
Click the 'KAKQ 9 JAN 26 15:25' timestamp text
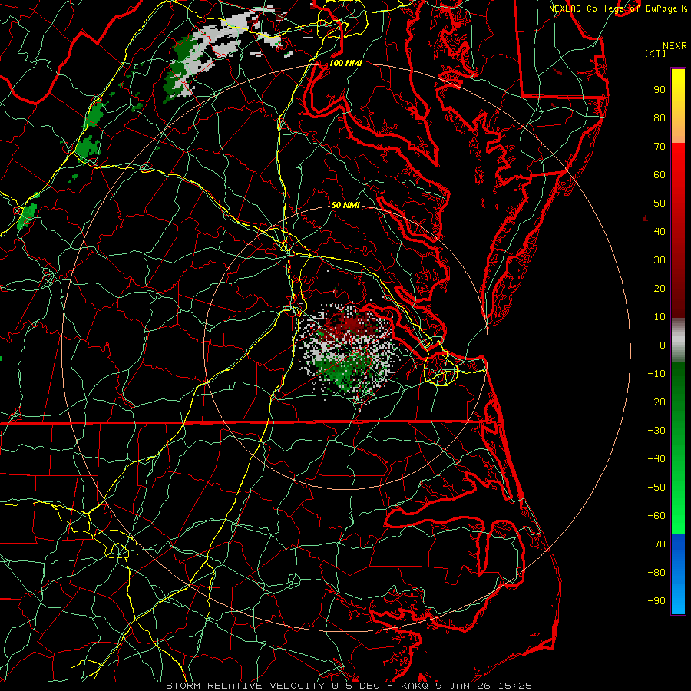pyautogui.click(x=466, y=686)
